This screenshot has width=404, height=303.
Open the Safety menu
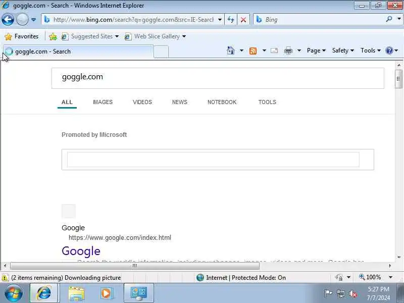pyautogui.click(x=343, y=50)
